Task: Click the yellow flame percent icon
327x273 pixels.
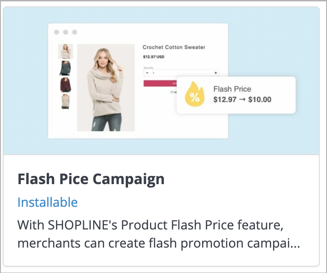Action: tap(194, 94)
